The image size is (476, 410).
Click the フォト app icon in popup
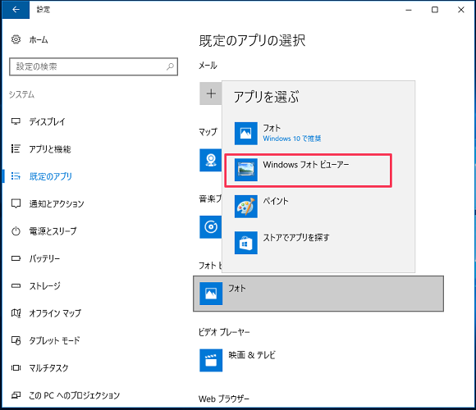click(x=246, y=134)
